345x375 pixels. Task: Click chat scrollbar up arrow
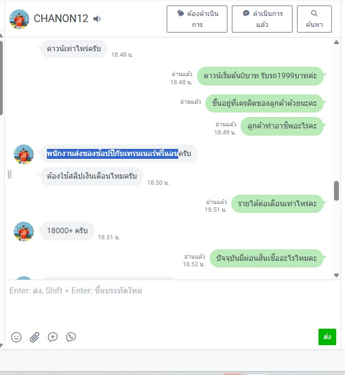[336, 42]
